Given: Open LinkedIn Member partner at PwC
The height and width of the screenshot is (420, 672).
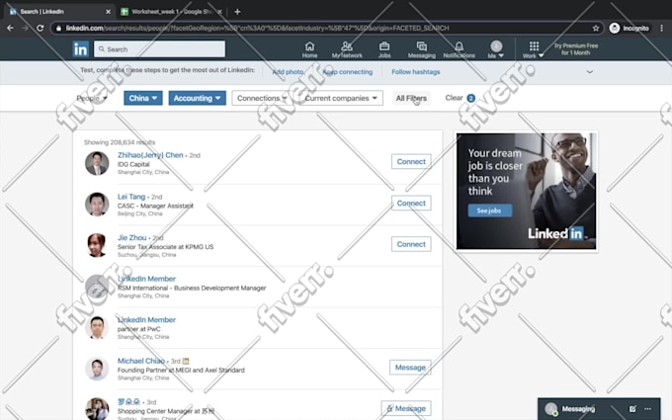Looking at the screenshot, I should click(x=146, y=320).
